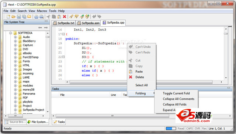Click the plain folder toolbar icon

[29, 17]
